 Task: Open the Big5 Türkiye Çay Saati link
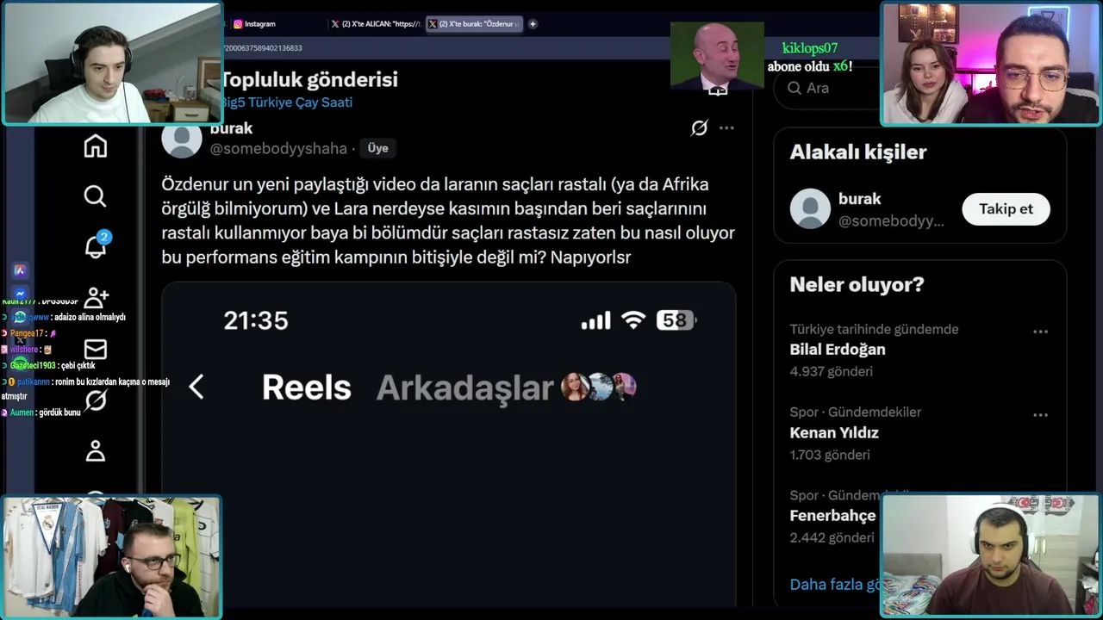point(287,102)
